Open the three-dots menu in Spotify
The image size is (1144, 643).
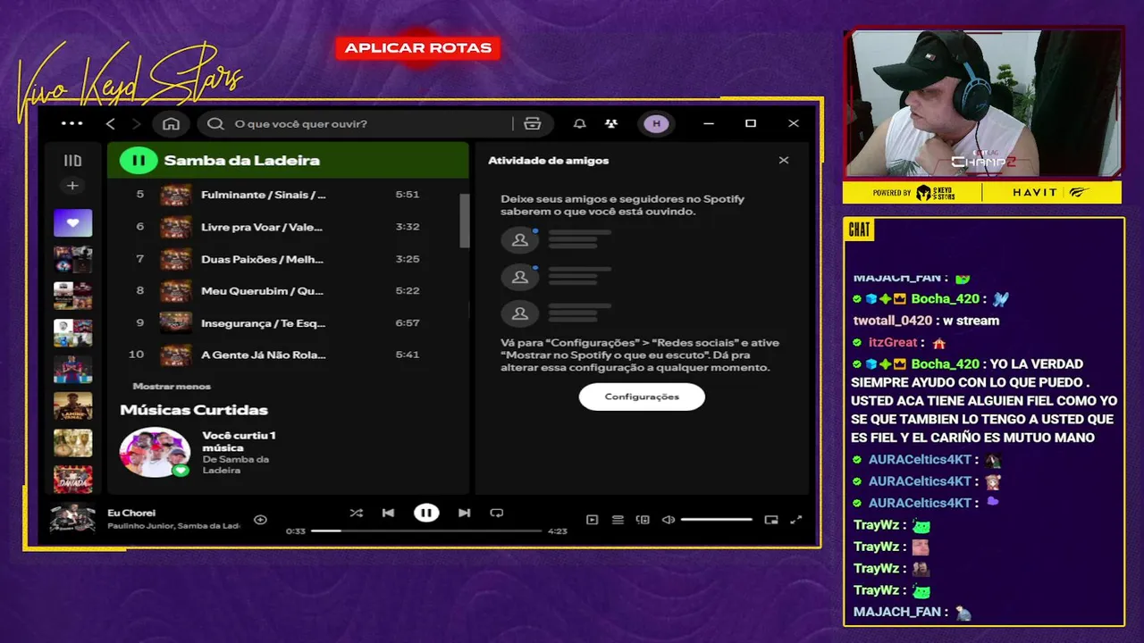[71, 123]
